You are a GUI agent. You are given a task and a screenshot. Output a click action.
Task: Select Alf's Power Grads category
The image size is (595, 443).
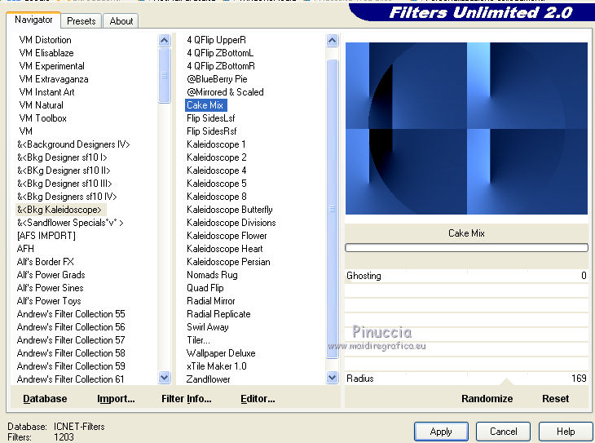coord(51,275)
